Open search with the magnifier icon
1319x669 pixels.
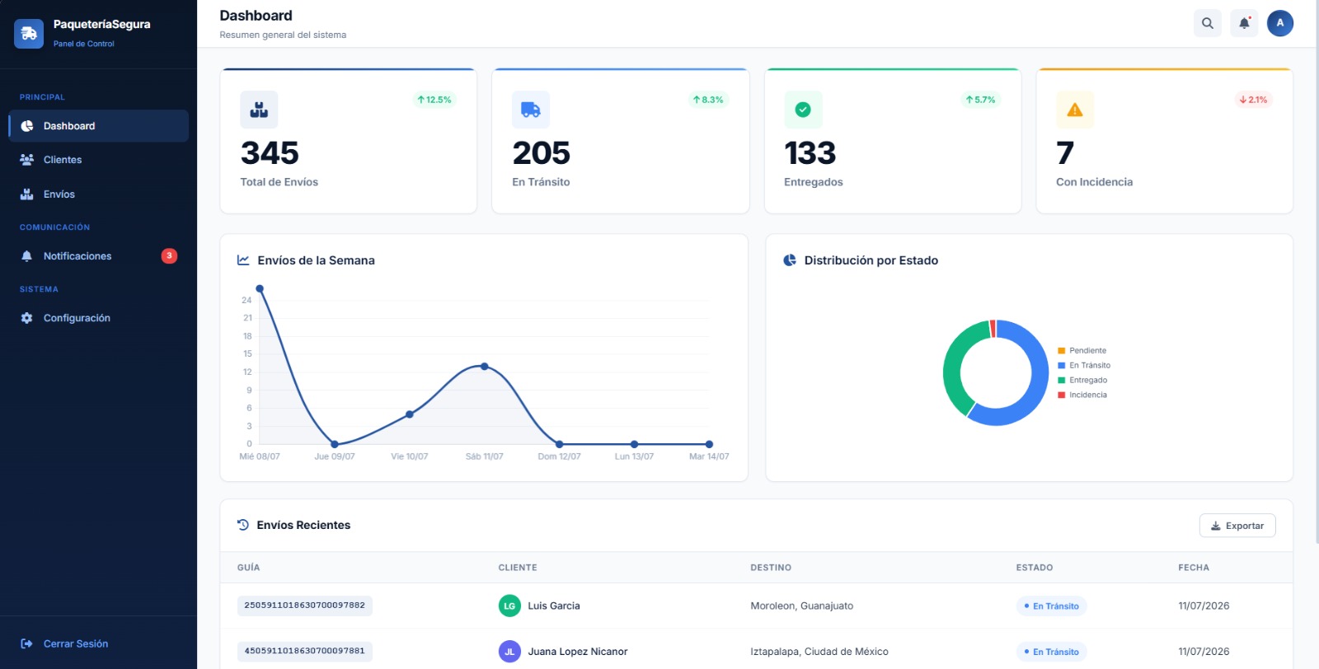(x=1208, y=23)
